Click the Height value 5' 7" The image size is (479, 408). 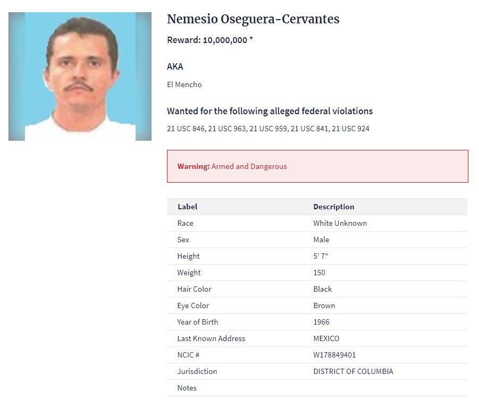coord(321,256)
